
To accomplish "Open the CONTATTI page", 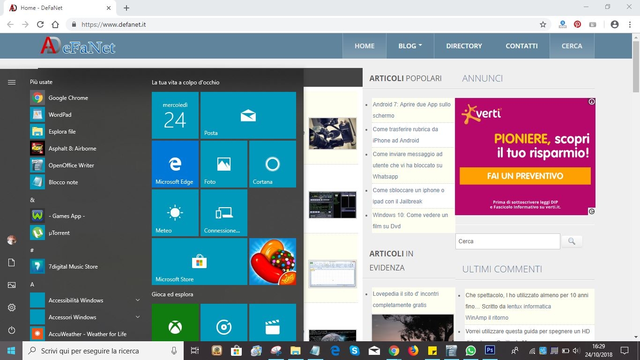I will (521, 46).
